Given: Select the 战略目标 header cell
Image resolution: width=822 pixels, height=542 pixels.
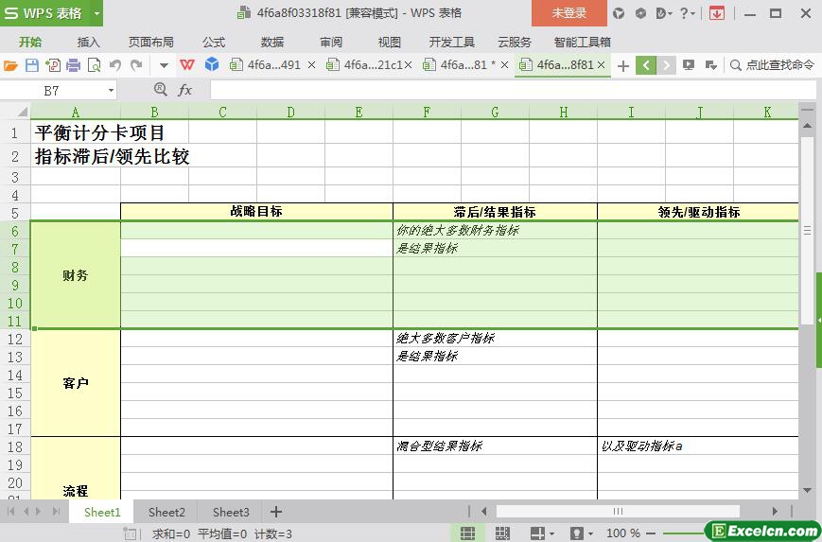Looking at the screenshot, I should pyautogui.click(x=256, y=212).
